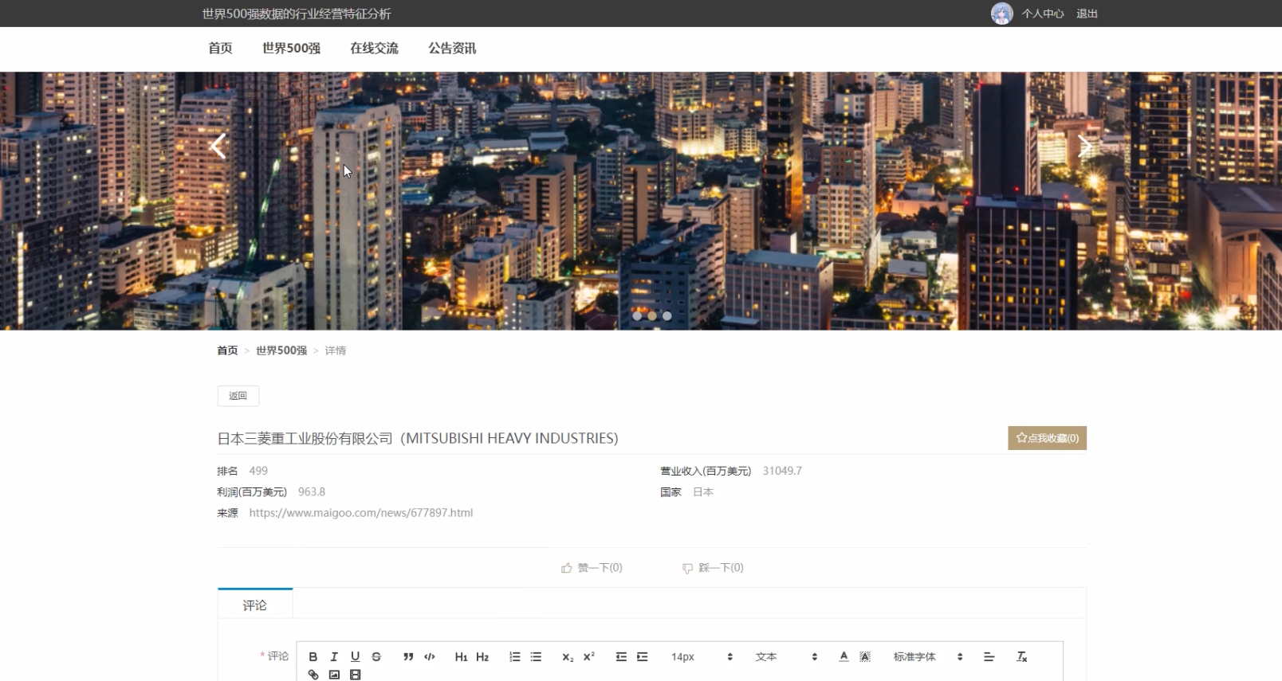Click revenue value 31049.7
This screenshot has height=681, width=1282.
[782, 471]
